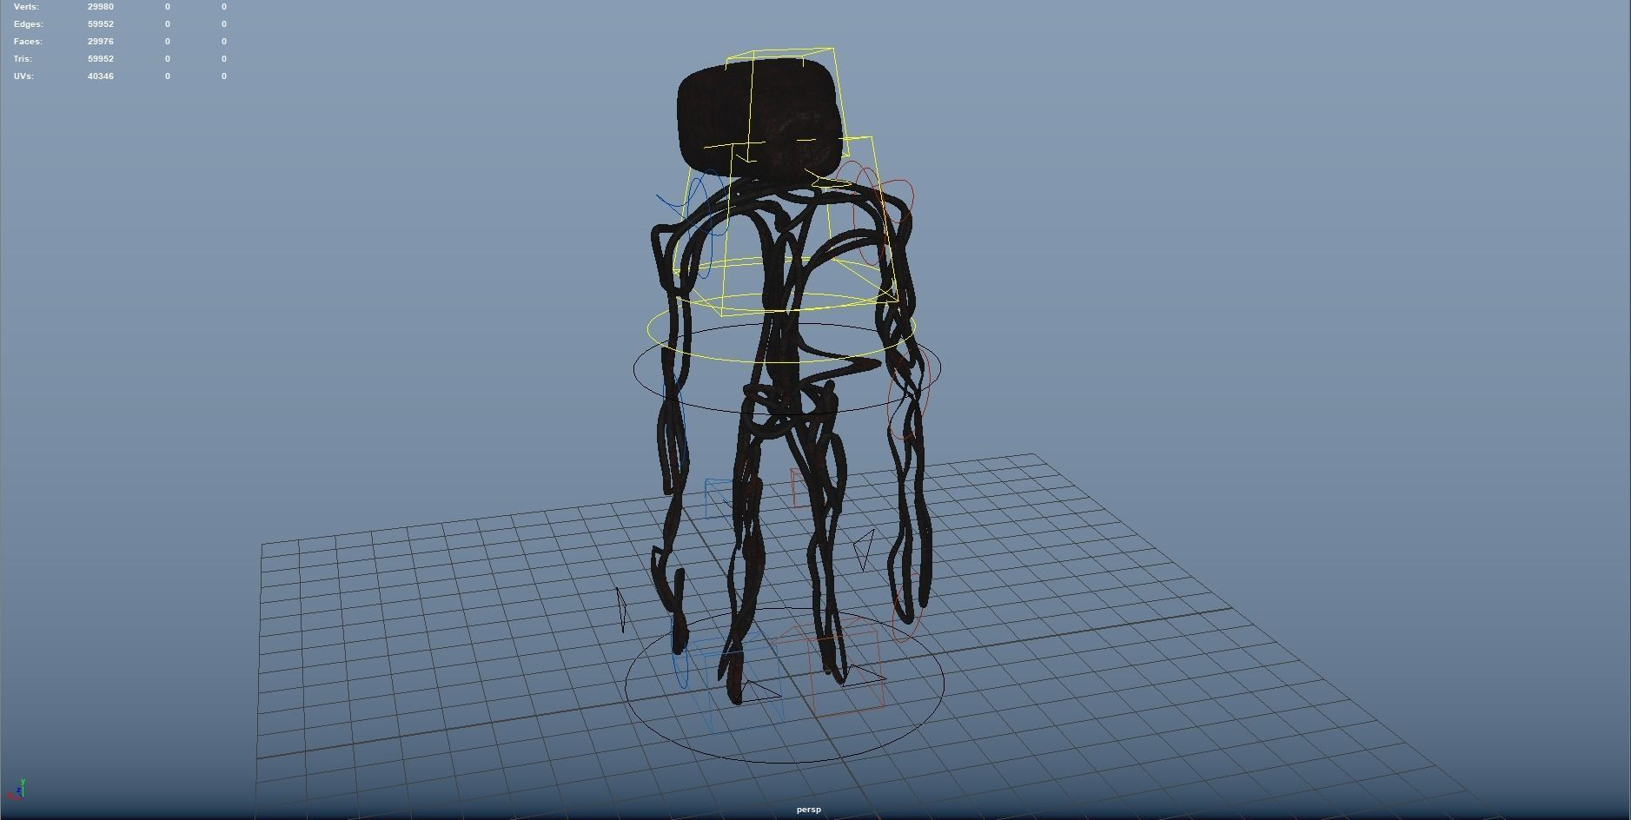
Task: Click the persp camera label
Action: point(808,809)
